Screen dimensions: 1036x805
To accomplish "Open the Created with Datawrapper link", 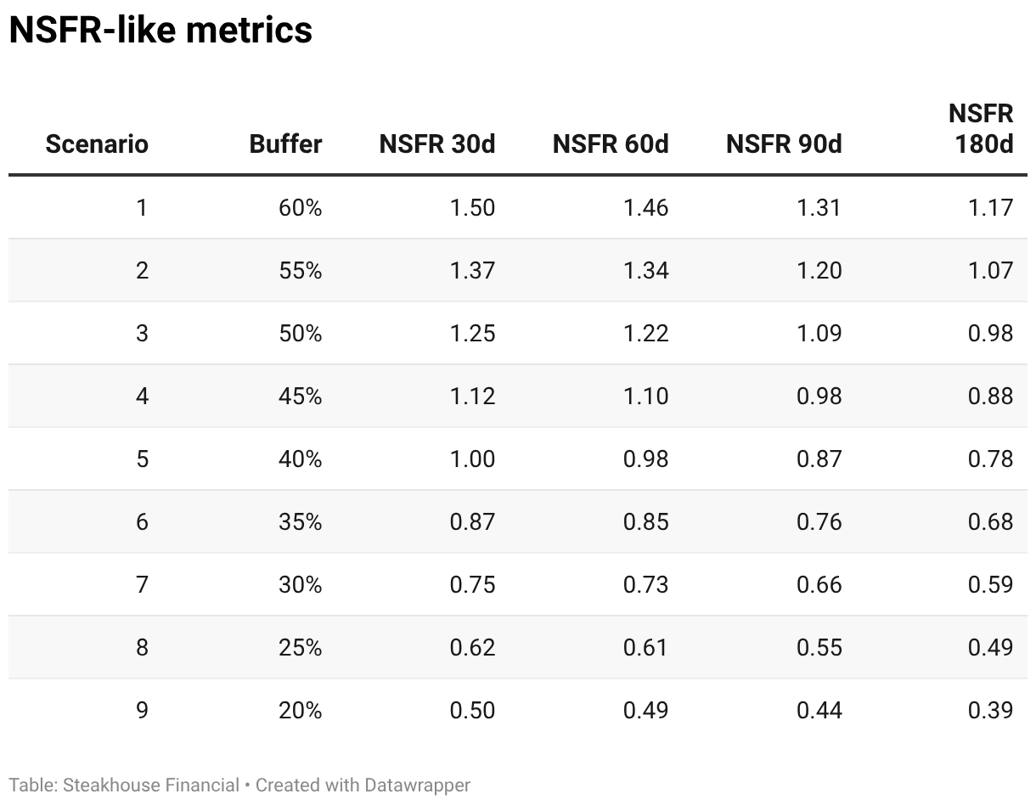I will [x=363, y=785].
